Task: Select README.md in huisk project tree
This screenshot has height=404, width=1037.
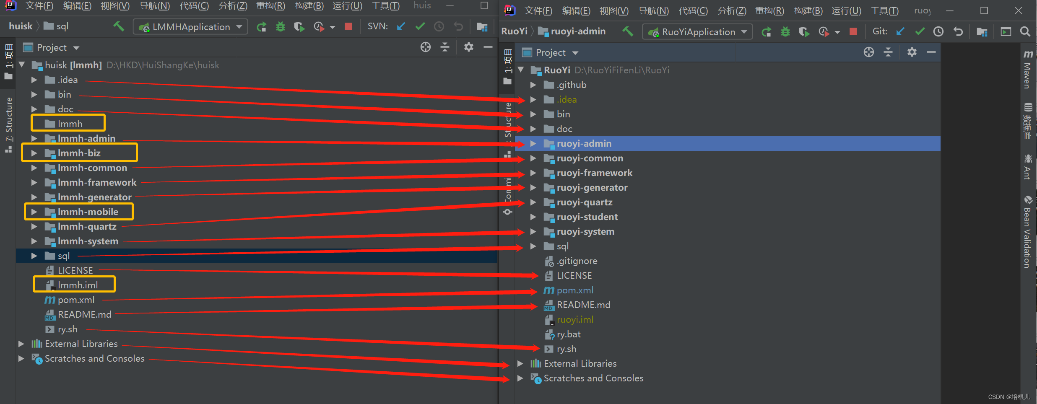Action: click(x=84, y=314)
